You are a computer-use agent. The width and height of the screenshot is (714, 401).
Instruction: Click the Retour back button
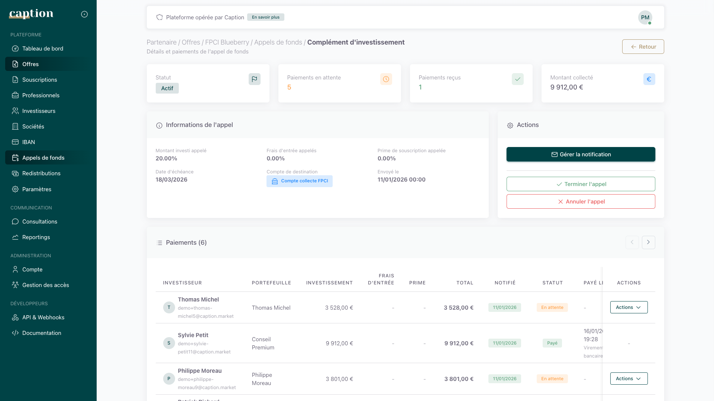[643, 47]
